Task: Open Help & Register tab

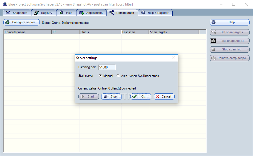Action: (155, 13)
